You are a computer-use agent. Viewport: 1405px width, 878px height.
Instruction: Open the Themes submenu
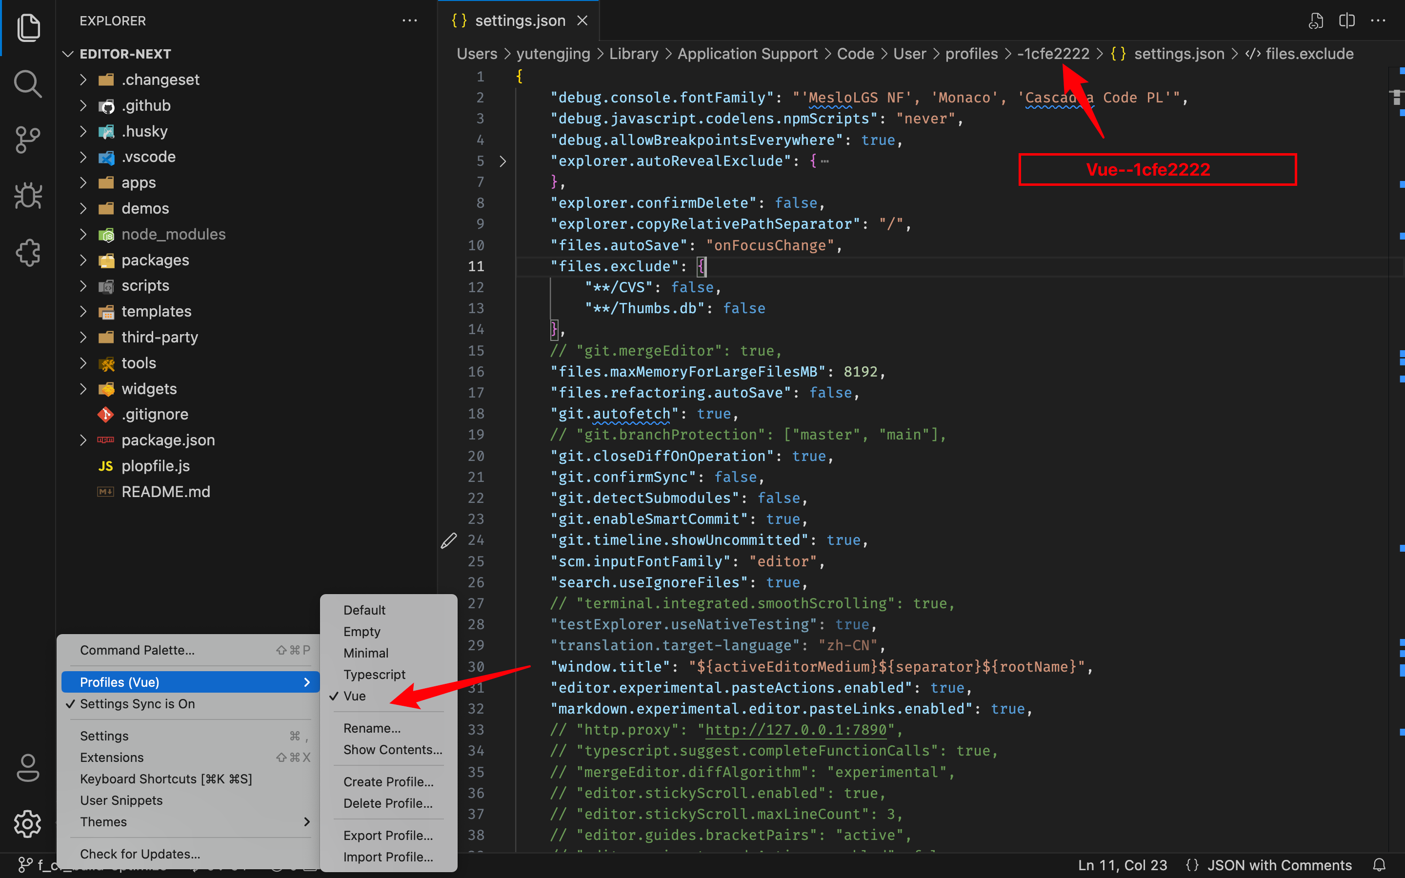pos(103,822)
